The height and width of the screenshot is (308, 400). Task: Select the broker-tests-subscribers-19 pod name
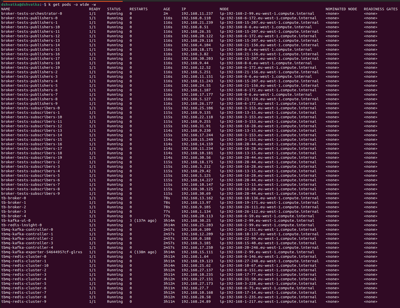tap(32, 157)
